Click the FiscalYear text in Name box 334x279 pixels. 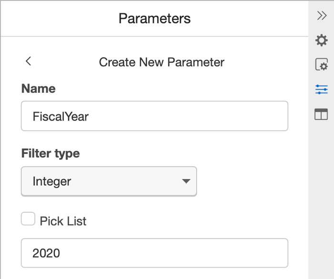(x=61, y=116)
